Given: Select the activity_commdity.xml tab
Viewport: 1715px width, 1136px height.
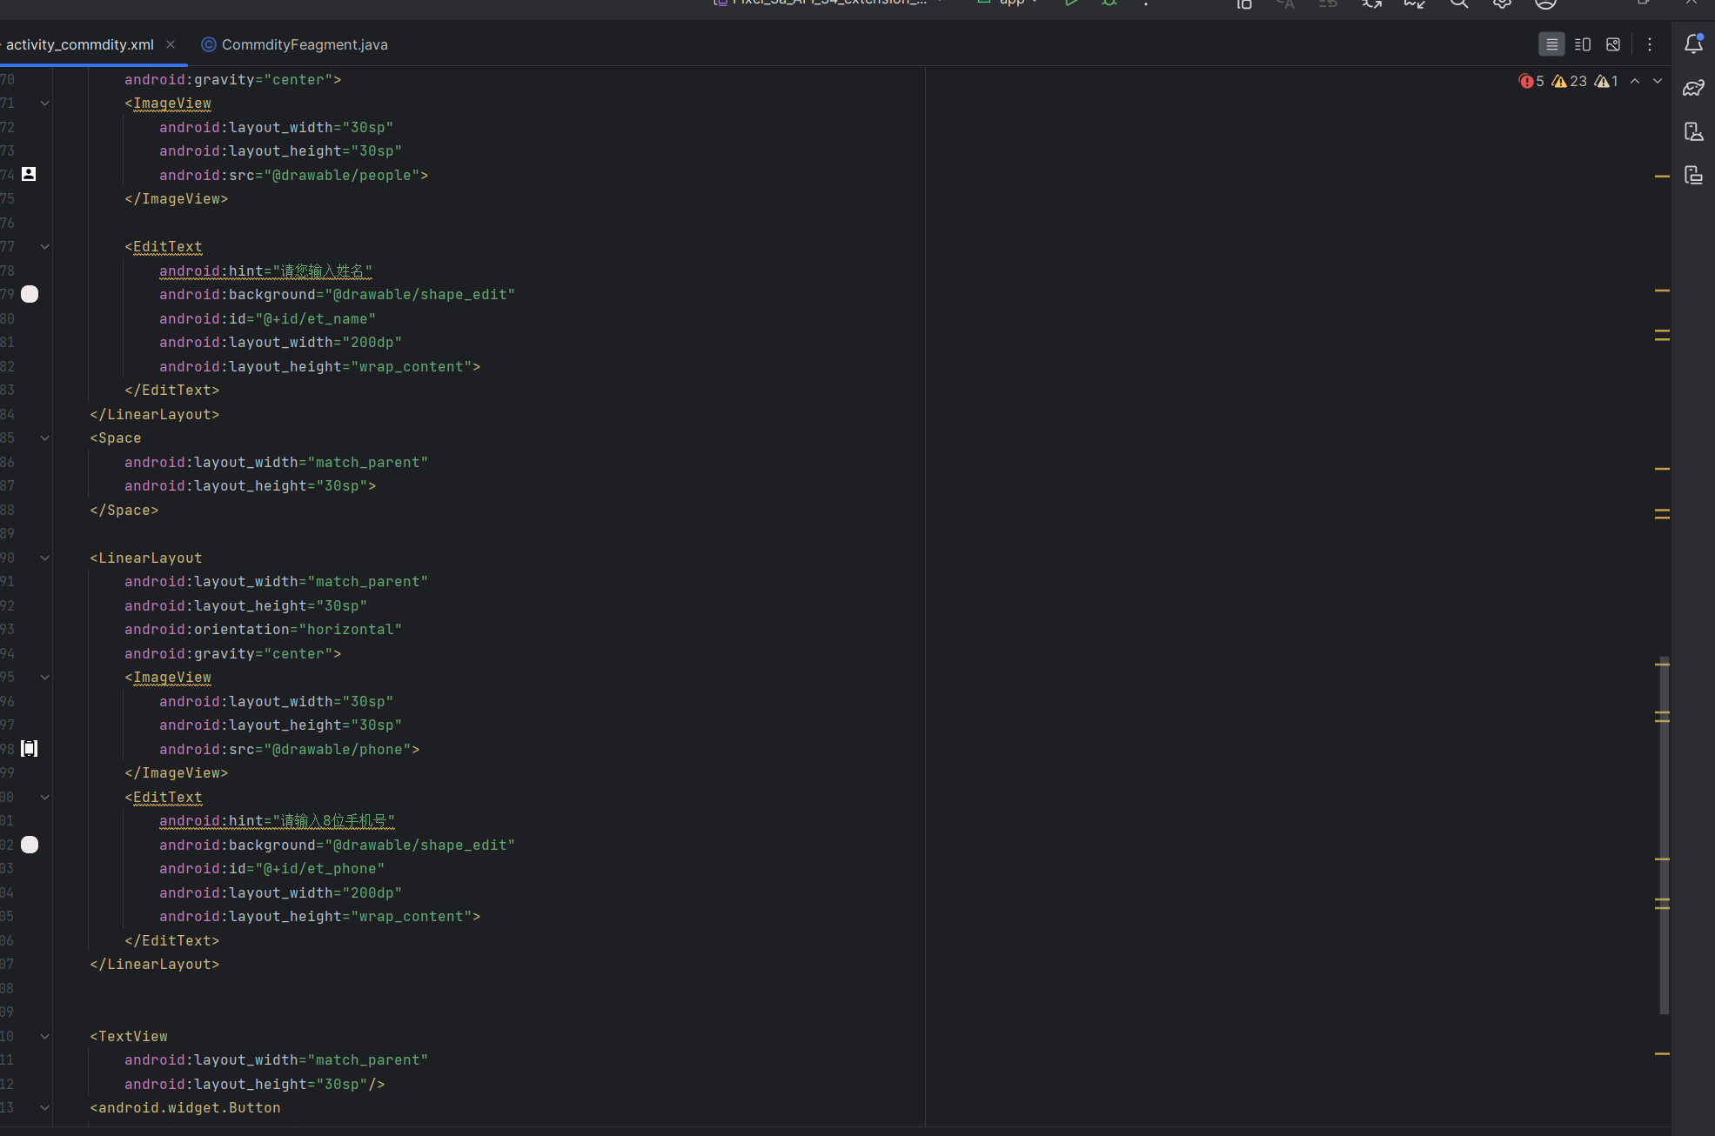Looking at the screenshot, I should [79, 44].
